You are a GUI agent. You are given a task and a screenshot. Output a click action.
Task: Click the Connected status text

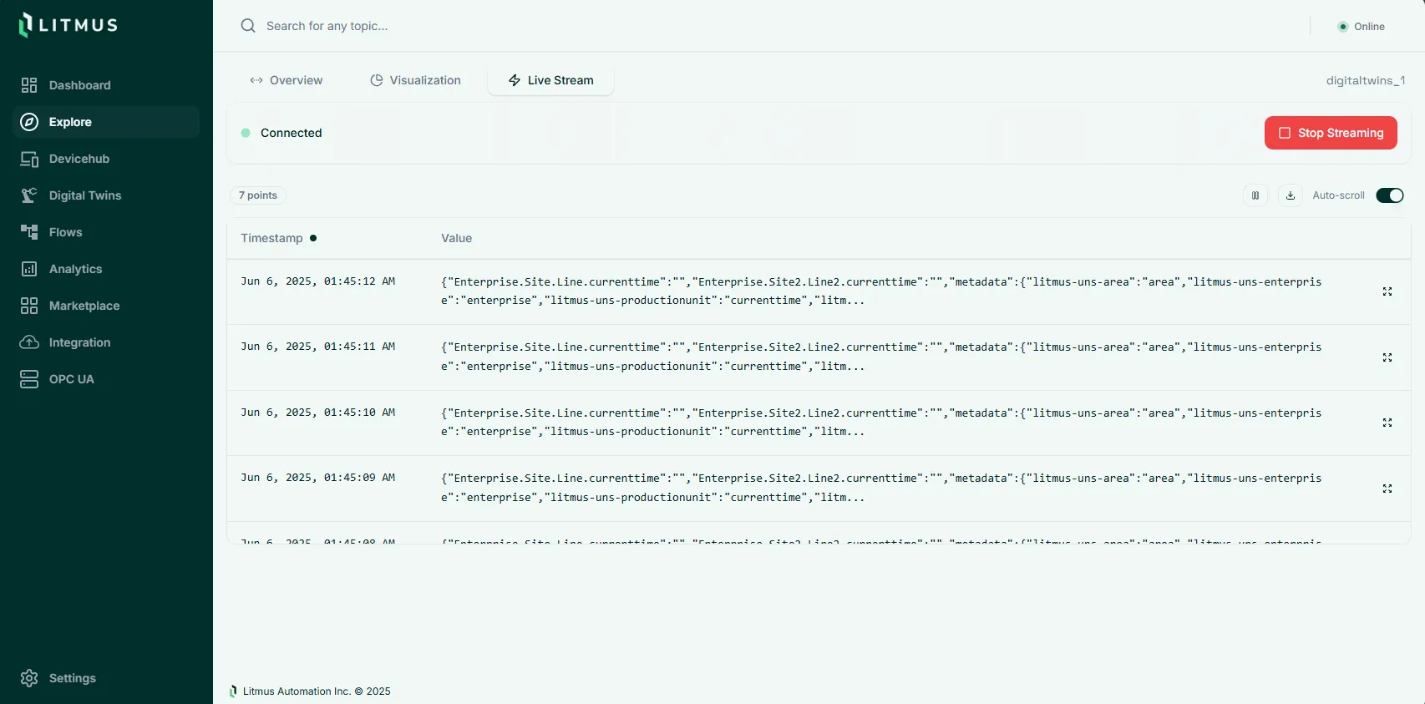pyautogui.click(x=291, y=133)
